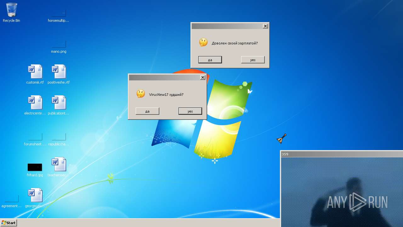Select electricentir... Word document icon
Viewport: 403px width, 227px height.
click(35, 105)
